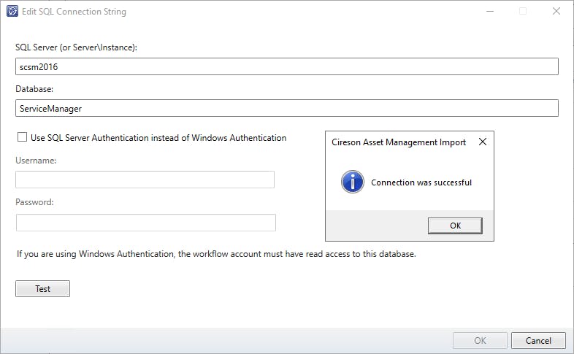The width and height of the screenshot is (574, 354).
Task: Click the Windows Authentication note about read access
Action: tap(217, 254)
